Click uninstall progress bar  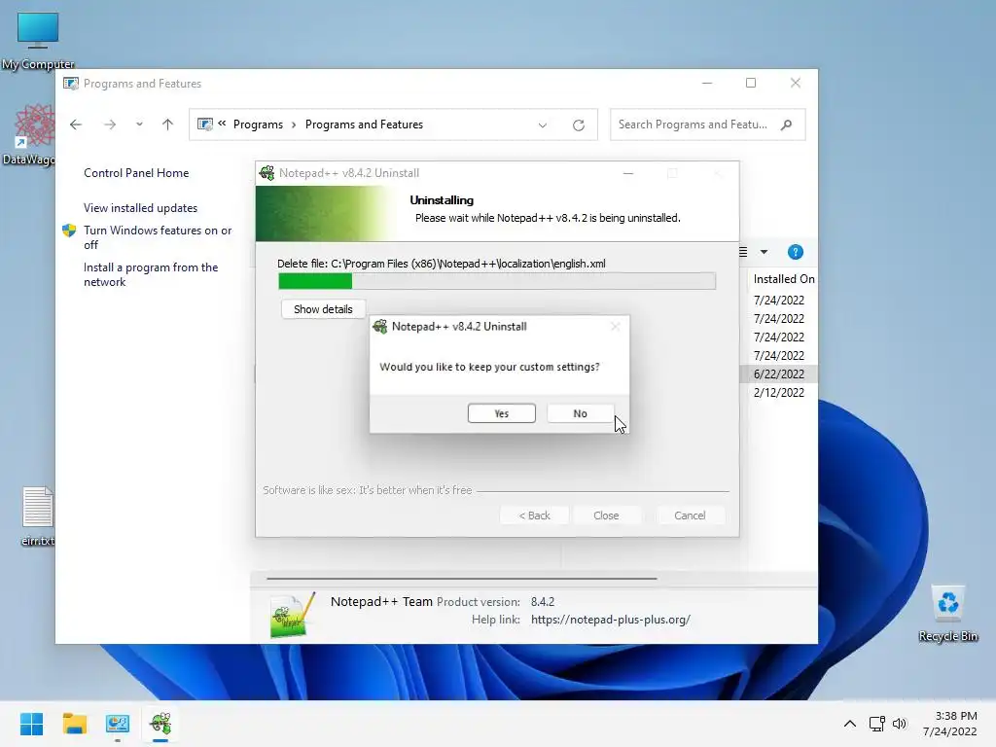[x=497, y=281]
